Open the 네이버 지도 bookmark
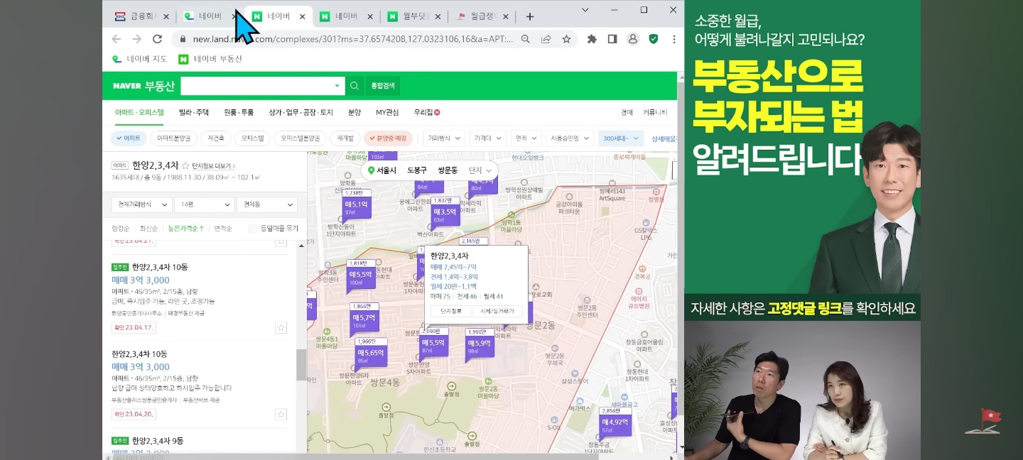Viewport: 1023px width, 460px height. pos(140,59)
